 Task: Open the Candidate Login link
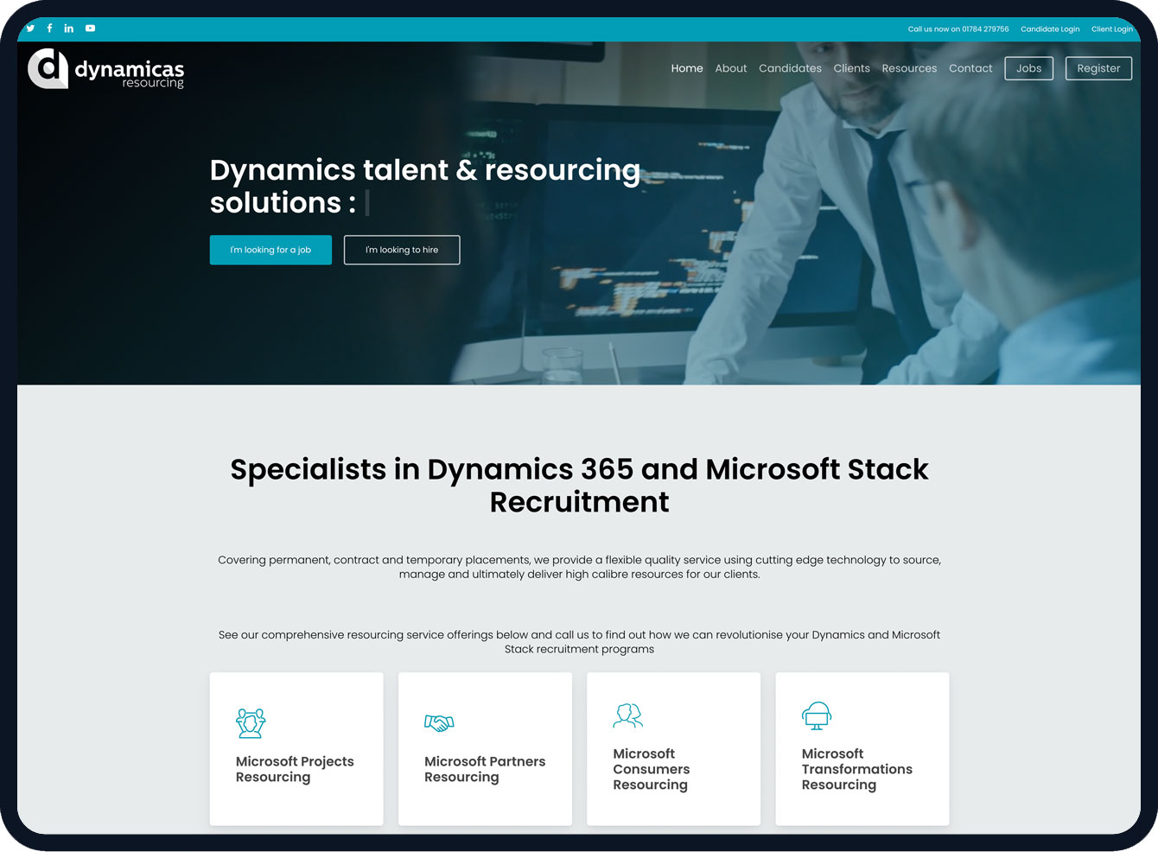(x=1050, y=29)
